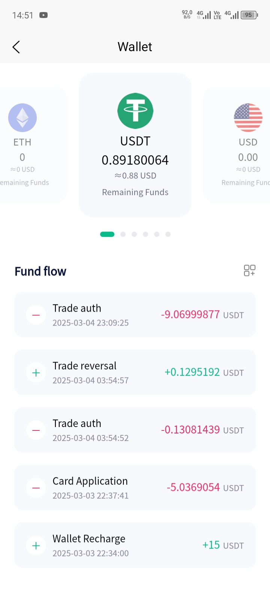Tap the plus icon beside Wallet Recharge
This screenshot has width=270, height=606.
click(36, 545)
